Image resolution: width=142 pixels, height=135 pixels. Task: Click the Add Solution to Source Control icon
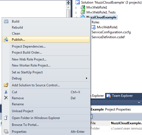pos(6,85)
